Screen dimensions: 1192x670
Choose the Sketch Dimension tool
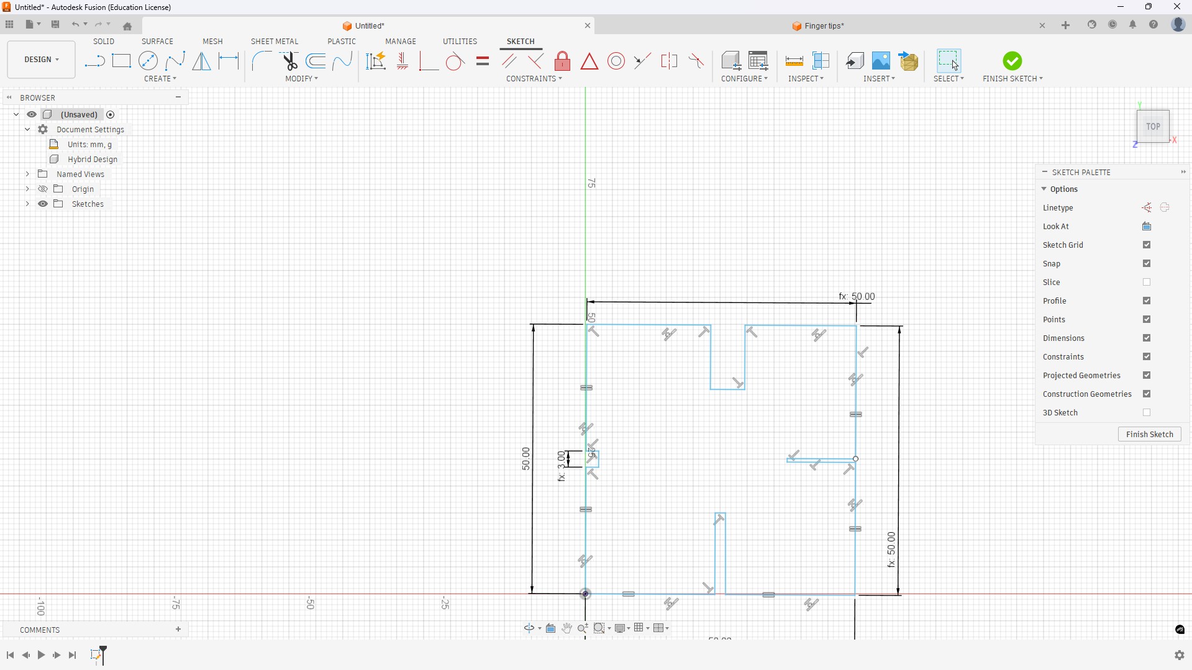229,61
